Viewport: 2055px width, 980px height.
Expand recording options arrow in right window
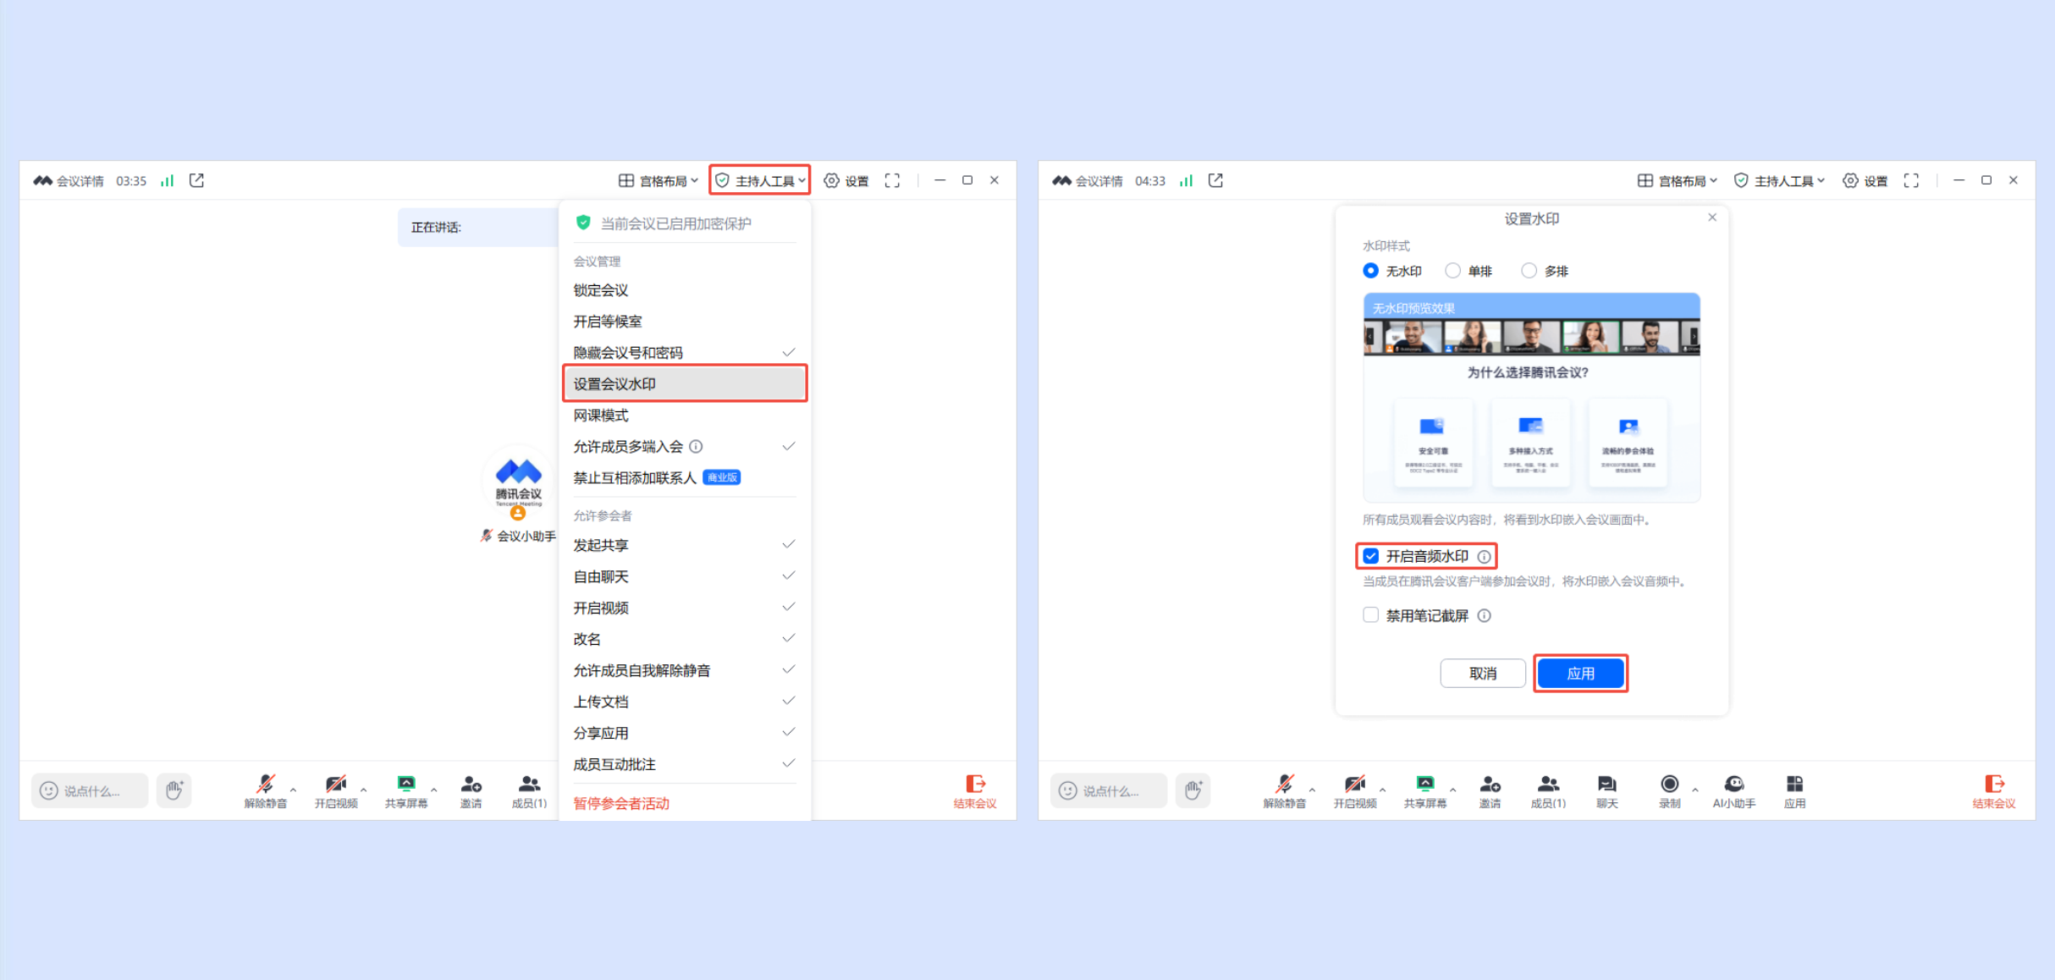pyautogui.click(x=1695, y=790)
